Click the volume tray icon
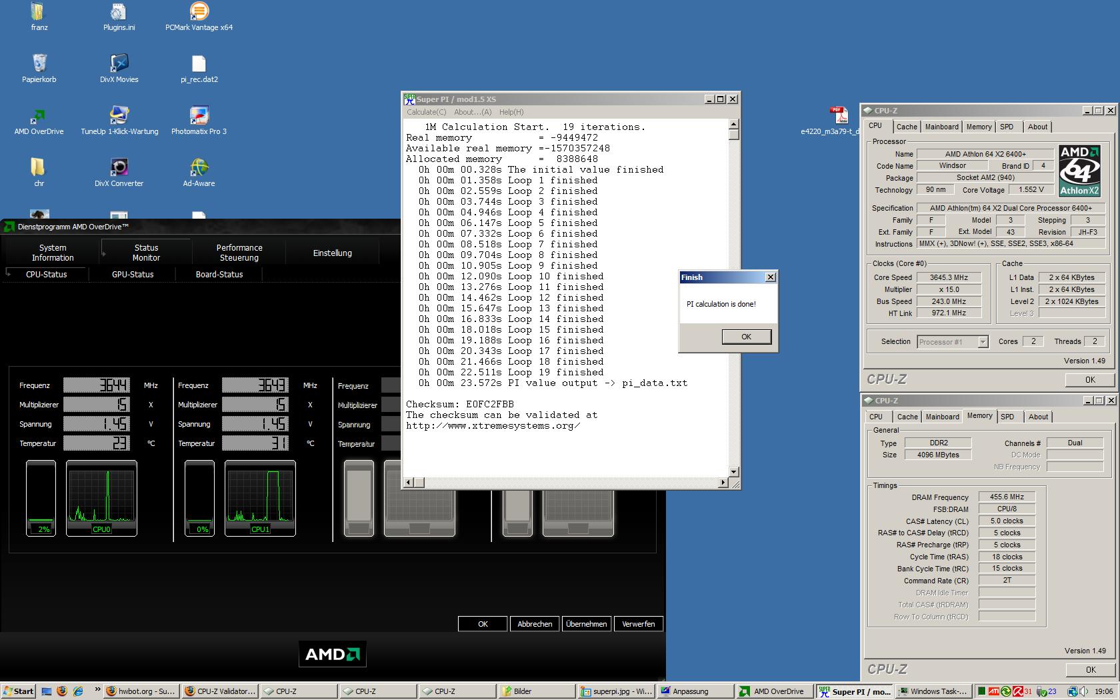 (1084, 691)
